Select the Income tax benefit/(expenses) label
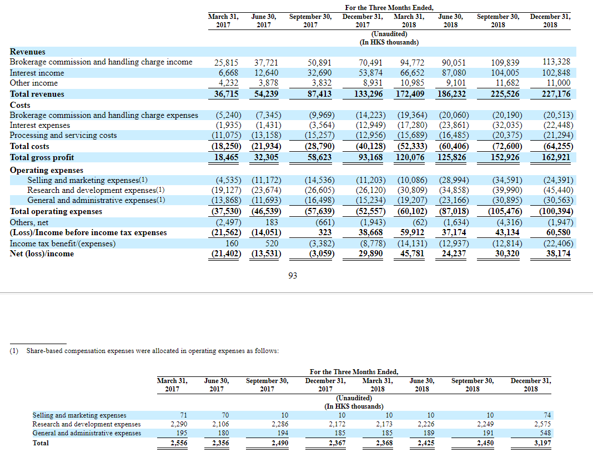 tap(63, 244)
